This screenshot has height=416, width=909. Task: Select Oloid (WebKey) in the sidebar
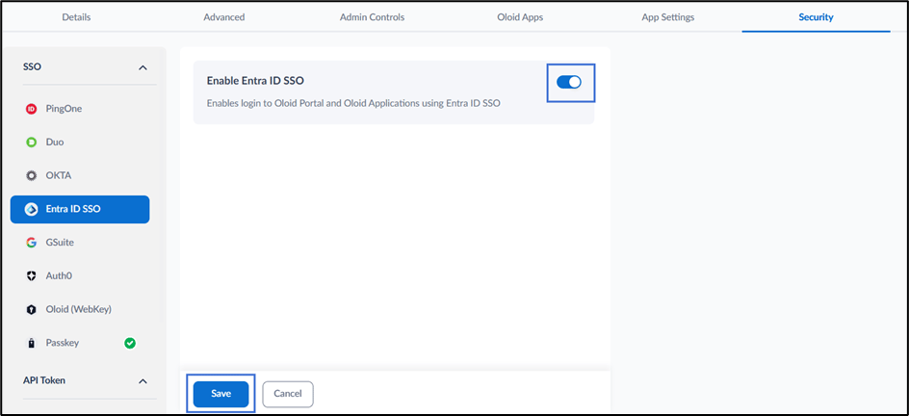(x=80, y=310)
